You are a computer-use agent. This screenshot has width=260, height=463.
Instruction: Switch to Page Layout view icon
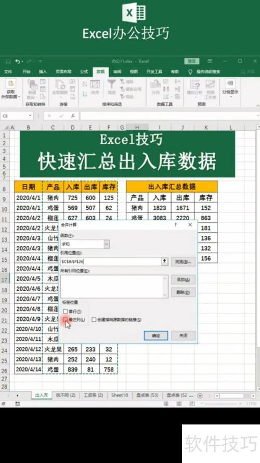pyautogui.click(x=179, y=403)
